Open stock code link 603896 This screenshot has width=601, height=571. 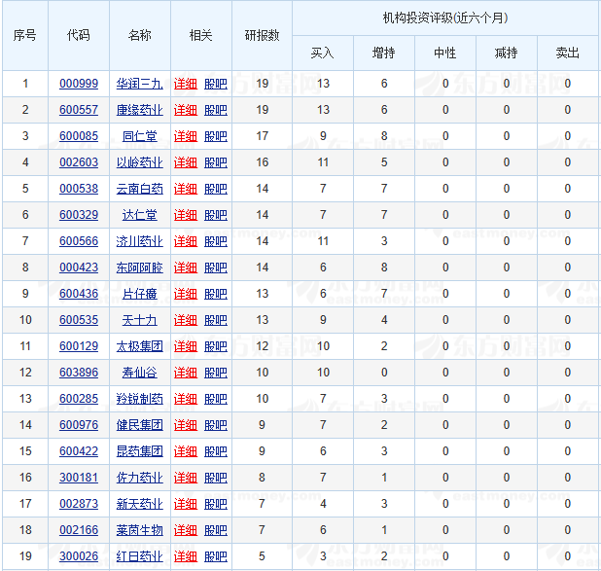coord(79,373)
